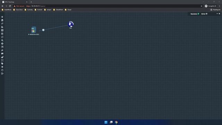Open the Windows Start menu

(x=106, y=122)
